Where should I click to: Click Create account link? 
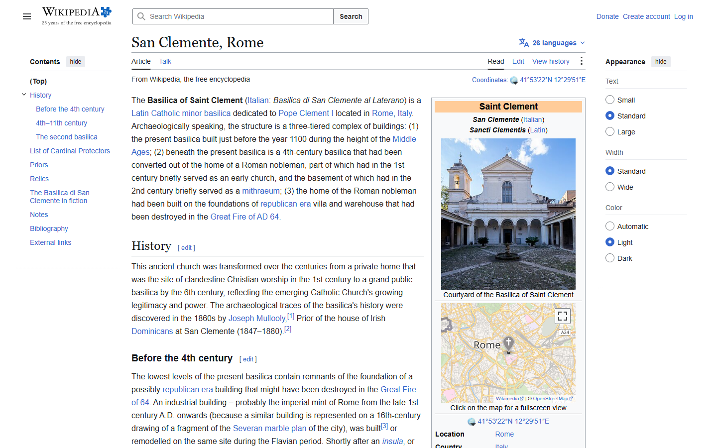tap(646, 16)
